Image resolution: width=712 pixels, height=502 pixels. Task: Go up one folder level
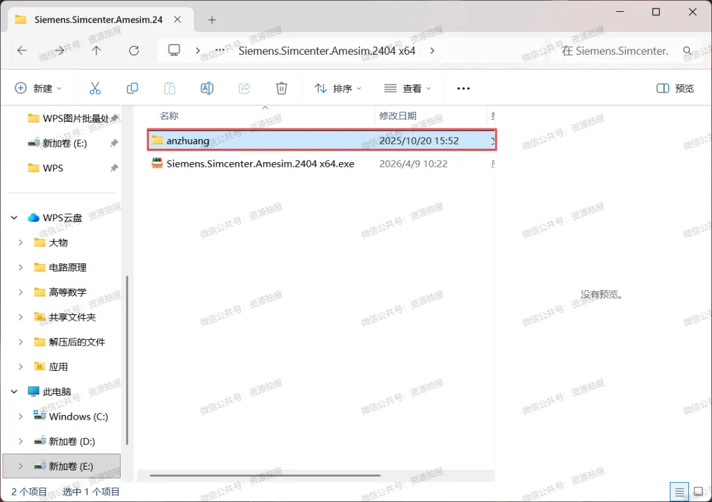click(x=96, y=50)
